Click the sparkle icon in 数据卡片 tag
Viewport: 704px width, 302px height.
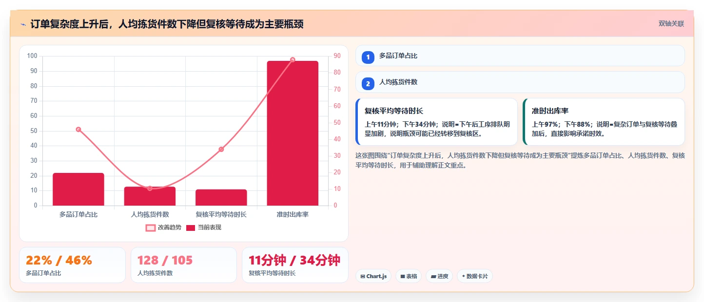pyautogui.click(x=463, y=276)
